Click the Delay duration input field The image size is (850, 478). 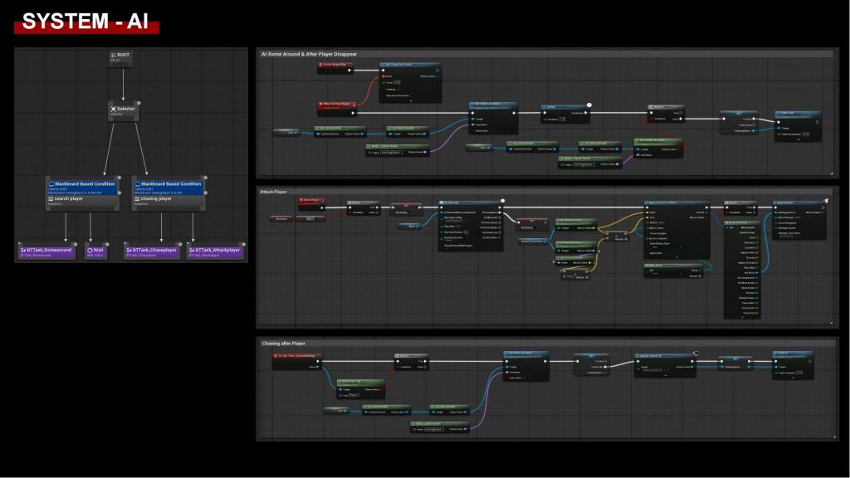tap(562, 119)
